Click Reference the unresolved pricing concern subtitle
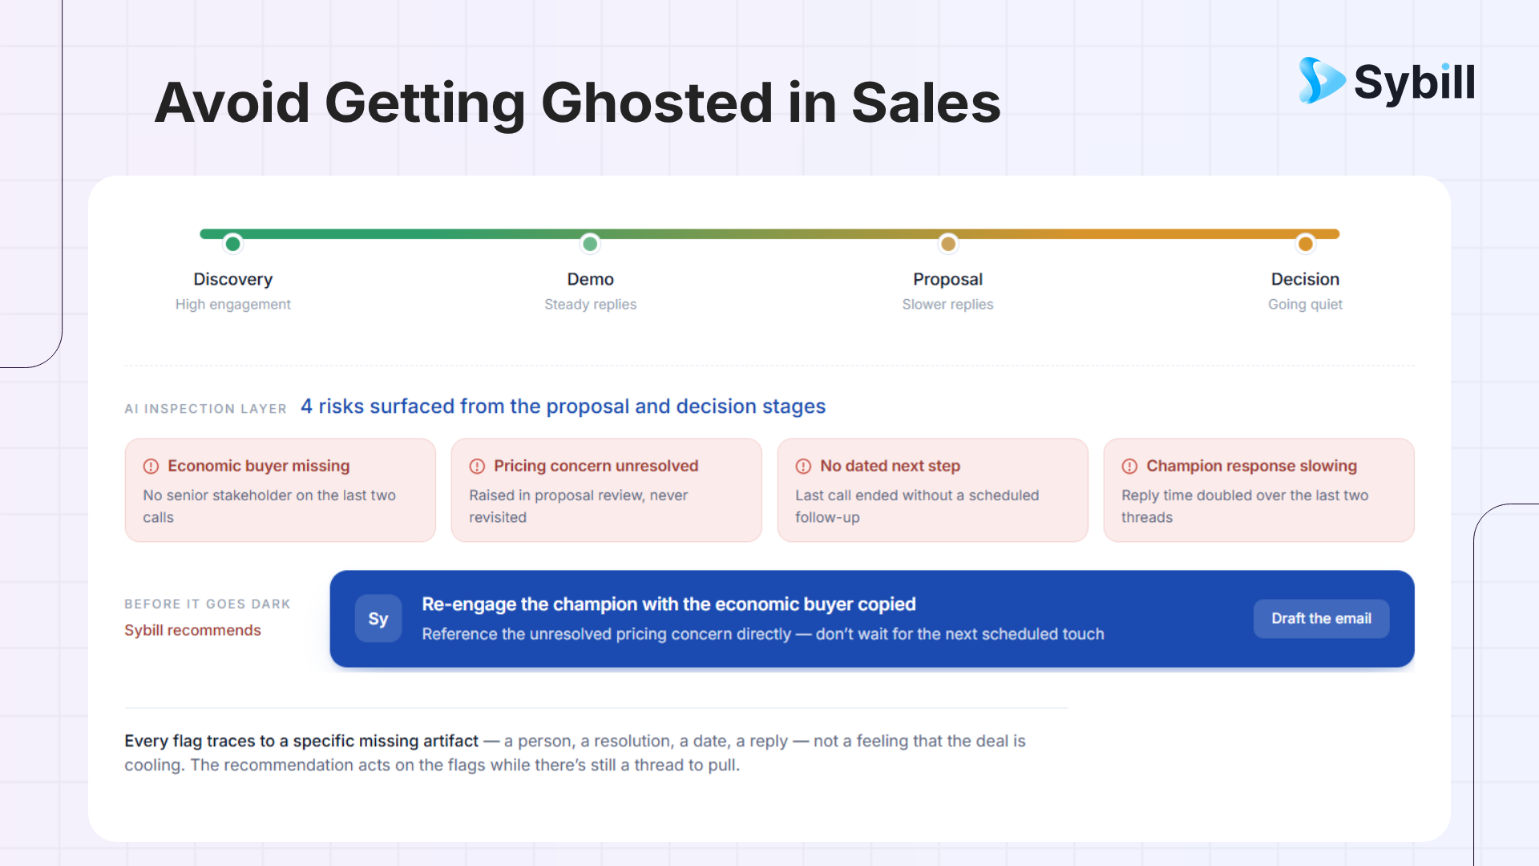The image size is (1539, 866). tap(763, 634)
